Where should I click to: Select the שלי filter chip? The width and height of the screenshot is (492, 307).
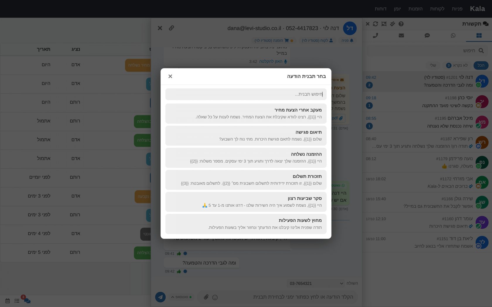[433, 65]
